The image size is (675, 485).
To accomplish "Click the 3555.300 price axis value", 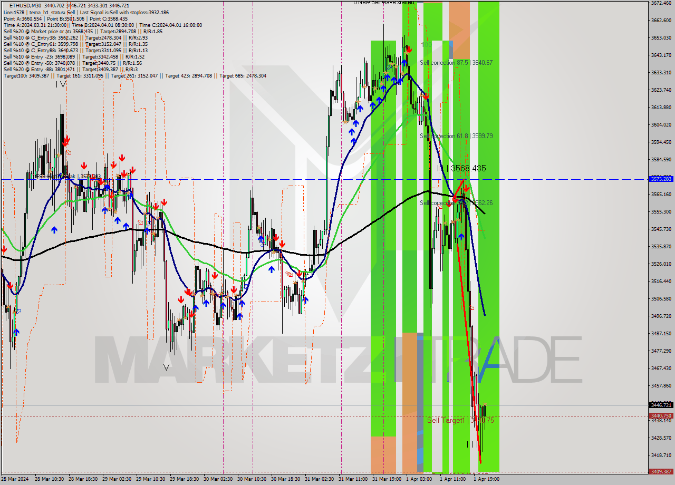I will click(661, 211).
